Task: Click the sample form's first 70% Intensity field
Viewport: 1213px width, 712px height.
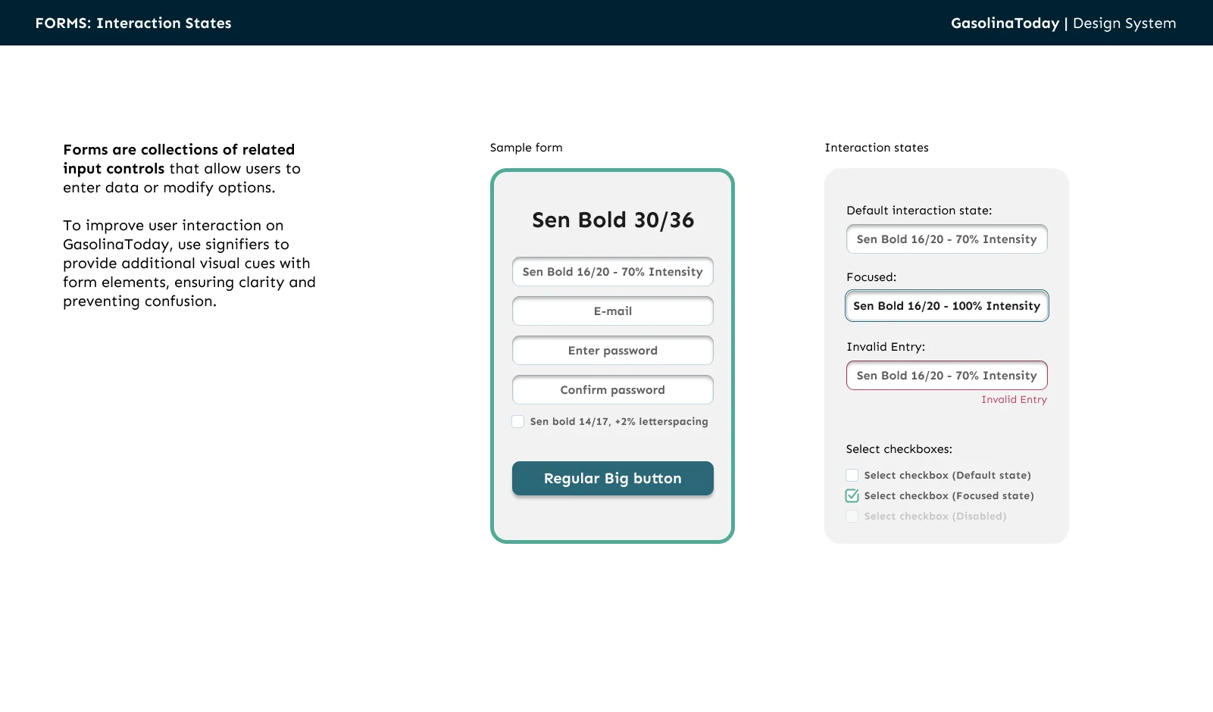Action: click(613, 272)
